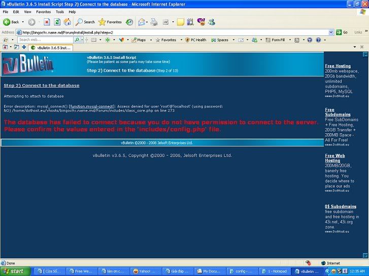Open the Free Web Hosting ad link
Viewport: 369px width, 276px height.
335,158
